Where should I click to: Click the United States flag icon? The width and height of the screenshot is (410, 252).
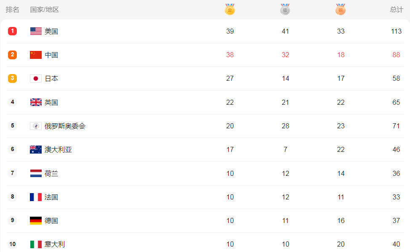point(36,31)
